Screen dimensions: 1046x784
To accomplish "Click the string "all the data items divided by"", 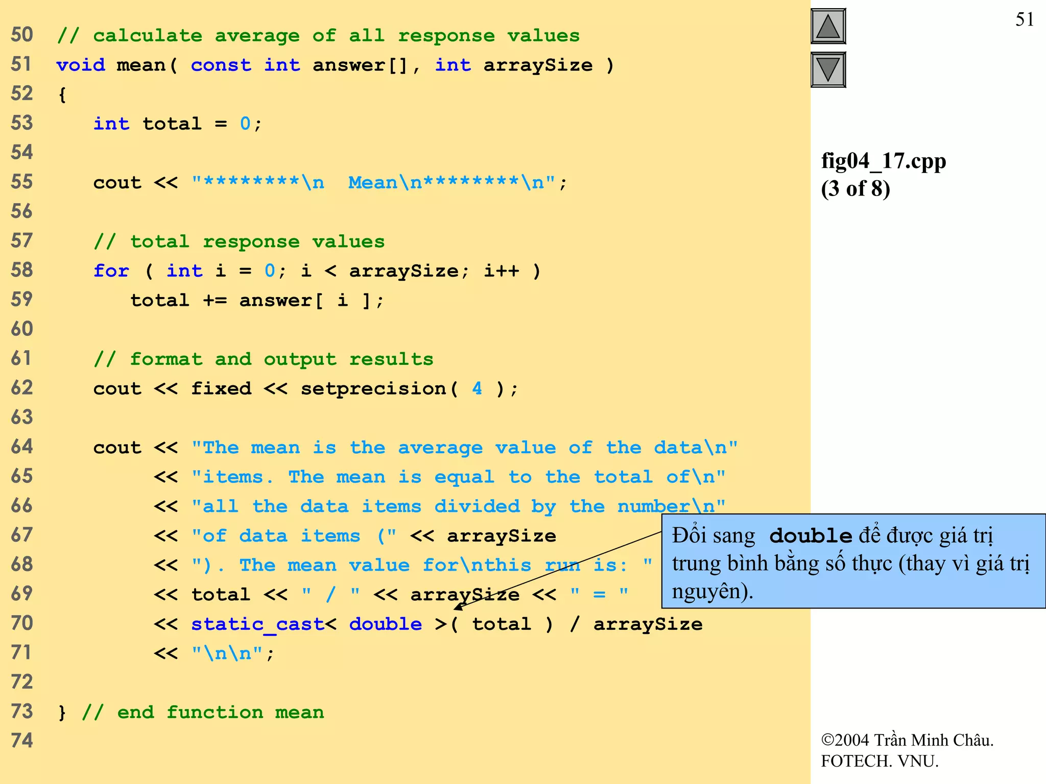I will click(x=458, y=506).
